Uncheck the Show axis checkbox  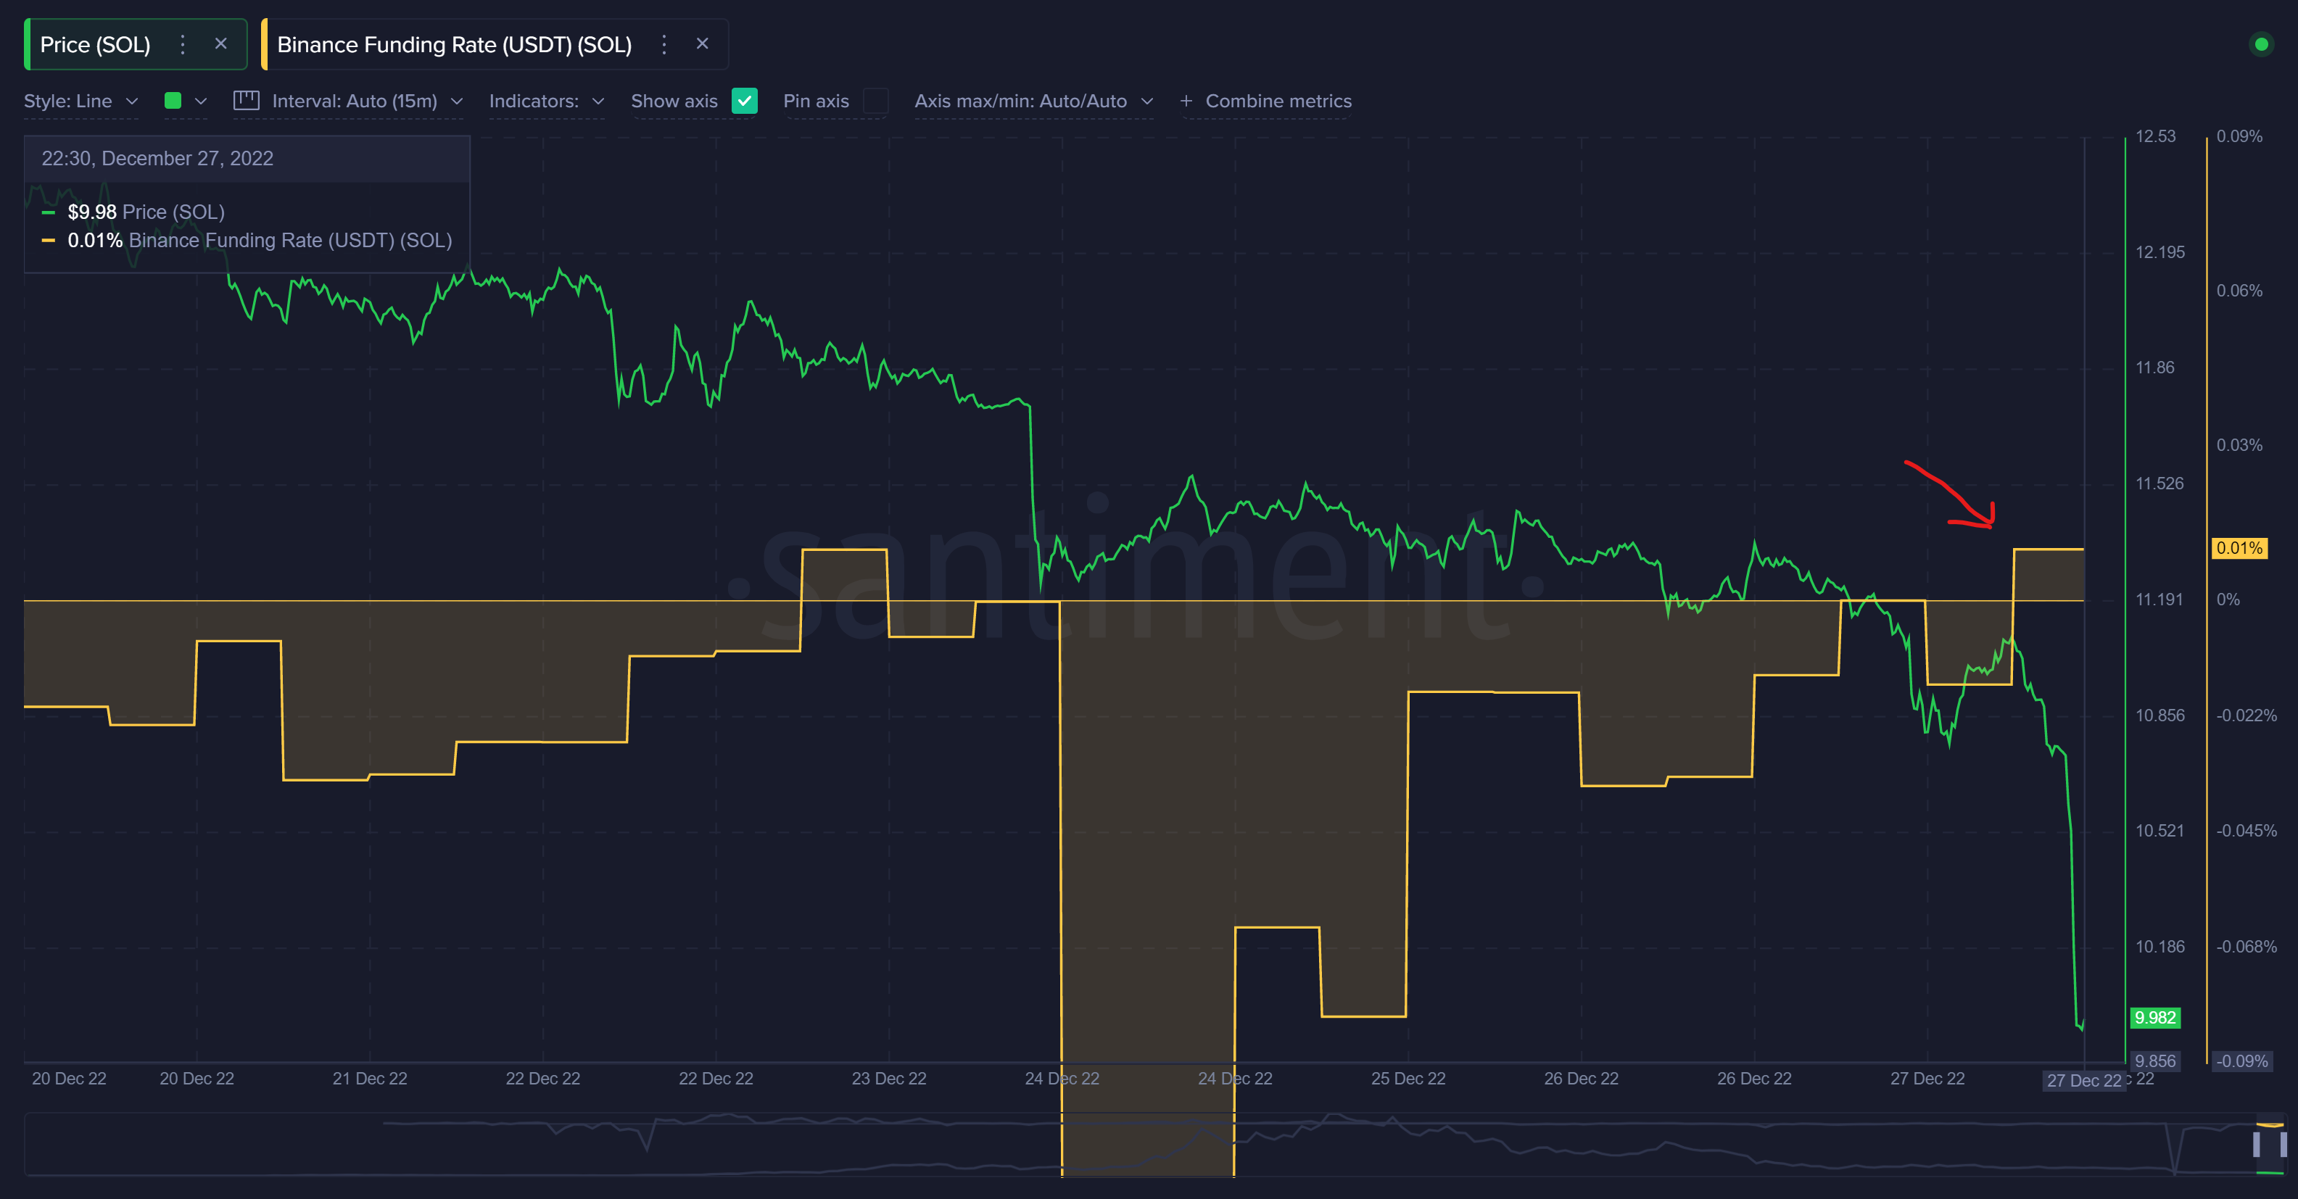[744, 101]
